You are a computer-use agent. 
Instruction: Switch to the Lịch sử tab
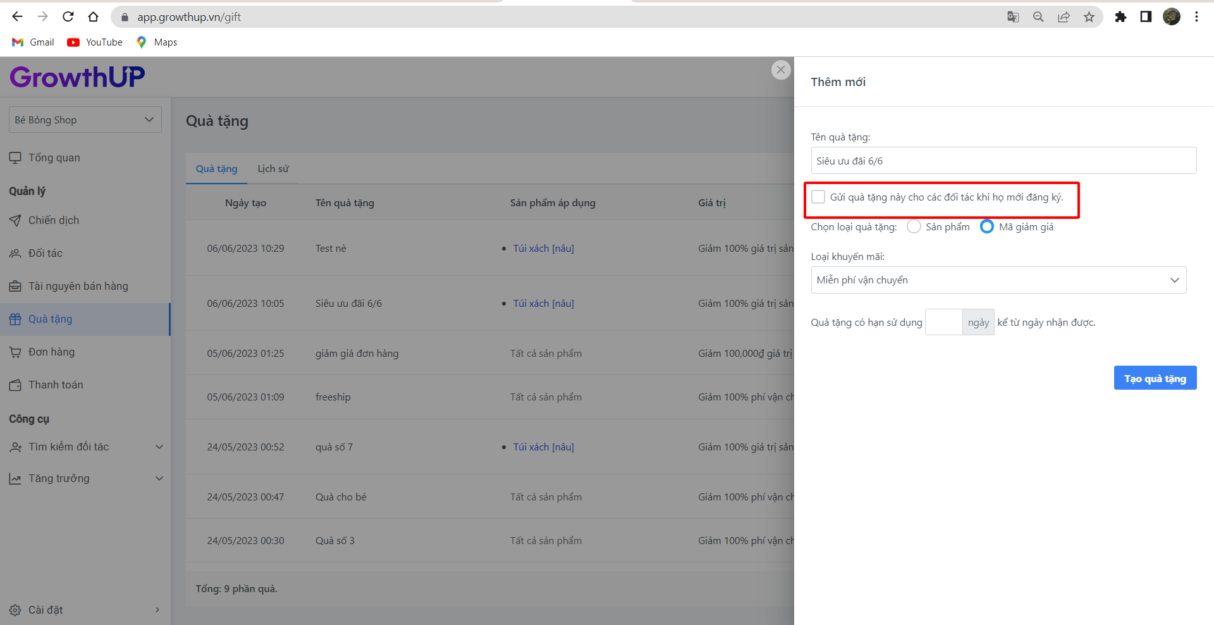[x=273, y=169]
